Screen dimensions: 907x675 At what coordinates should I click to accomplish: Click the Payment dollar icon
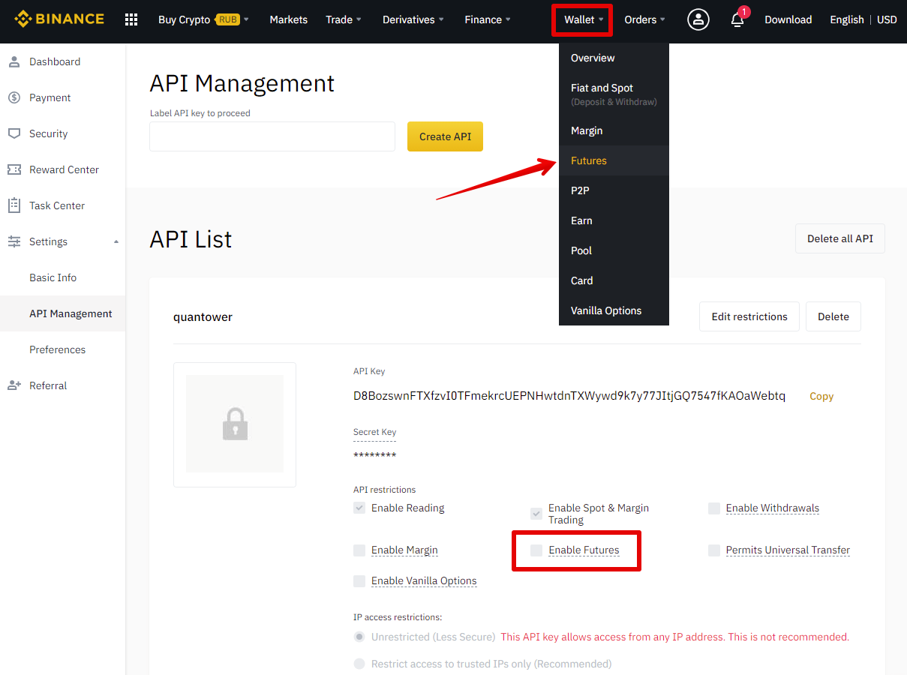click(14, 97)
